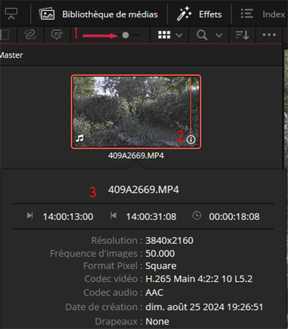Adjust the thumbnail size slider handle

click(x=125, y=35)
